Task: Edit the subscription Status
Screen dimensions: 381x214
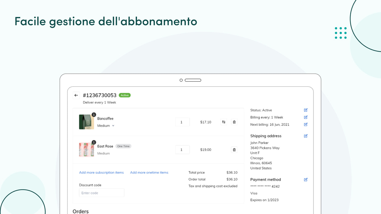Action: [306, 110]
